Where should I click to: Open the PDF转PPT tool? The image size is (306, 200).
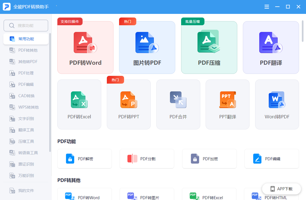pos(129,104)
